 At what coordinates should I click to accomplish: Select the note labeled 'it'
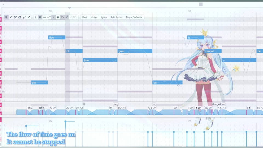pyautogui.click(x=196, y=38)
